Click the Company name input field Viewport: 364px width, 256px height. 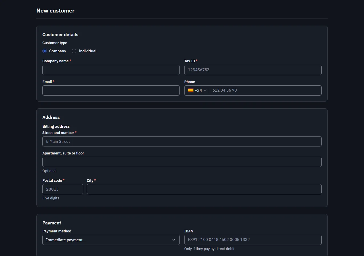(111, 70)
